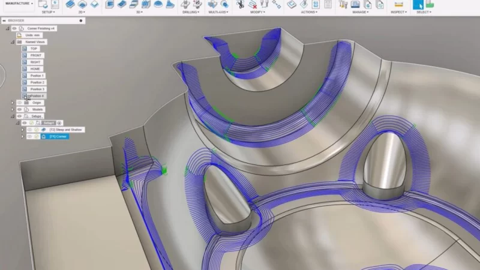The image size is (480, 270).
Task: Click the Setup Sheet document icon in Actions
Action: tap(328, 4)
